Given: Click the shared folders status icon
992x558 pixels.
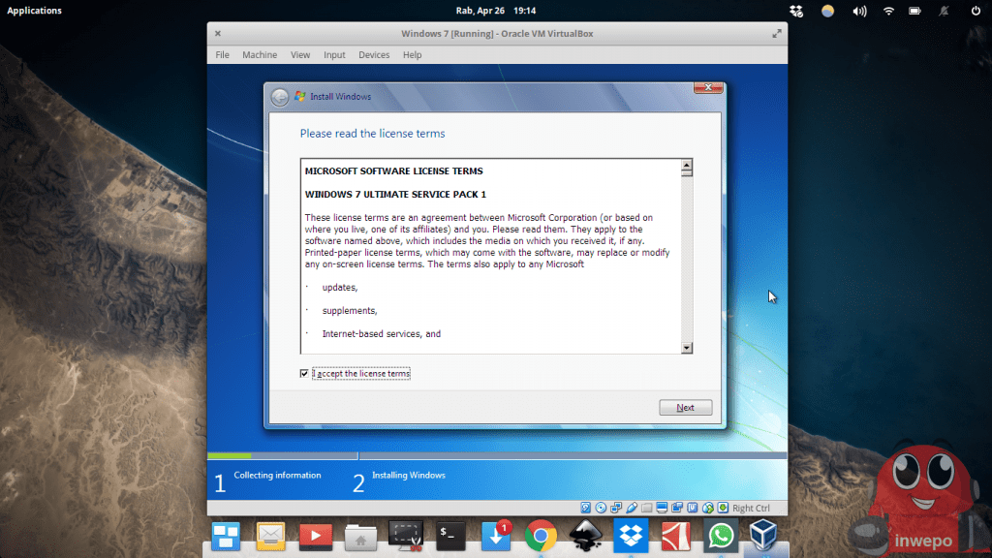Looking at the screenshot, I should [x=646, y=508].
